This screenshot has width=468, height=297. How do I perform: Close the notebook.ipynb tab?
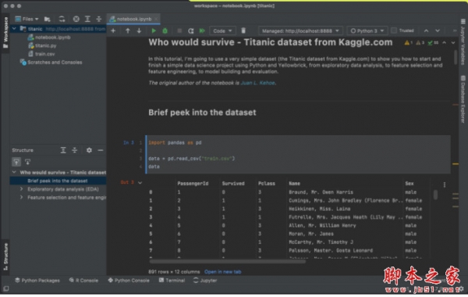pyautogui.click(x=156, y=19)
